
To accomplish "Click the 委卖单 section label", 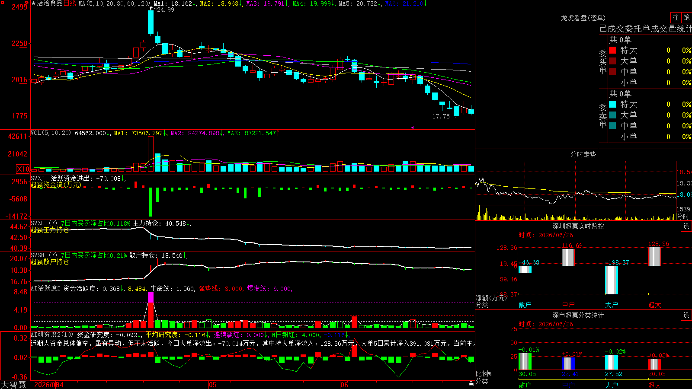I will tap(603, 115).
